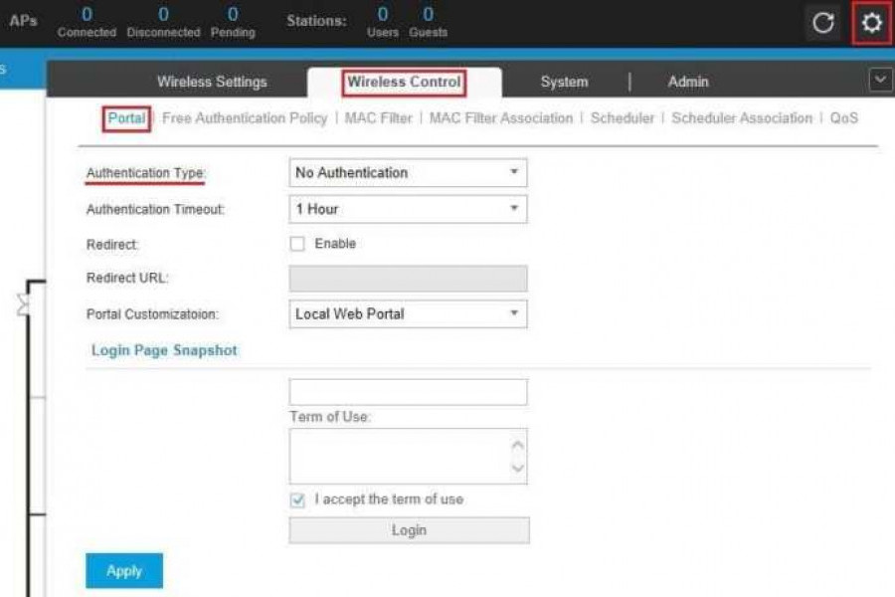This screenshot has height=597, width=895.
Task: Click the Guests station counter
Action: (x=426, y=20)
